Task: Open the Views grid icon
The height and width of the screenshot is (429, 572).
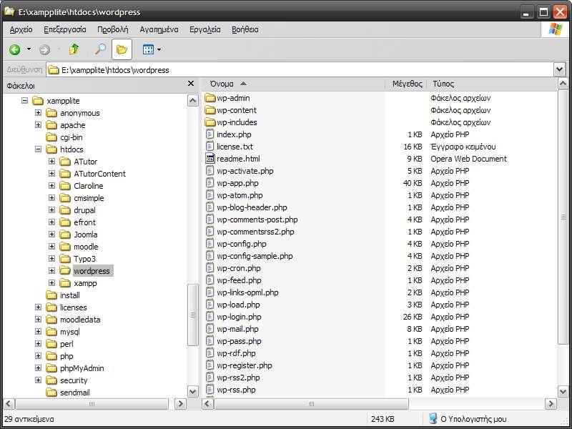Action: coord(148,49)
